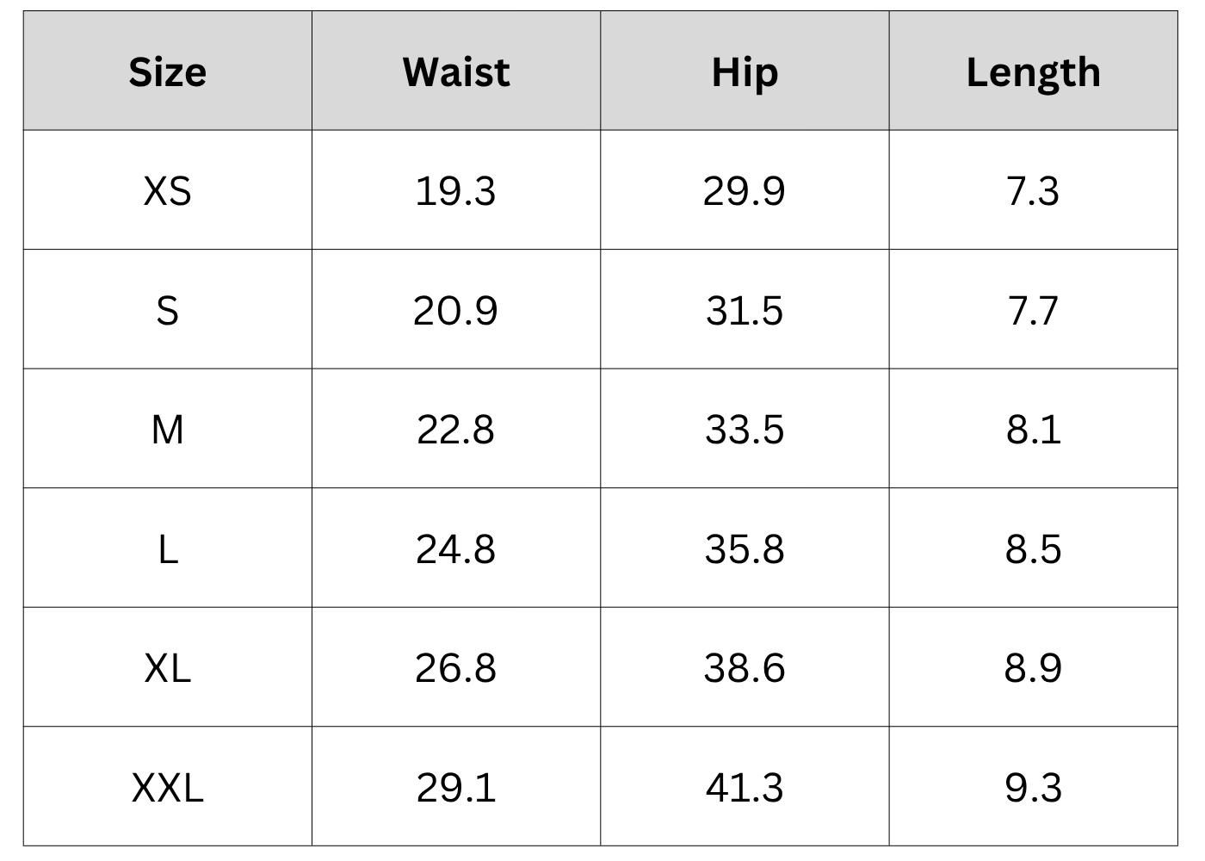This screenshot has height=861, width=1205.
Task: Click the Hip column header
Action: coord(745,71)
